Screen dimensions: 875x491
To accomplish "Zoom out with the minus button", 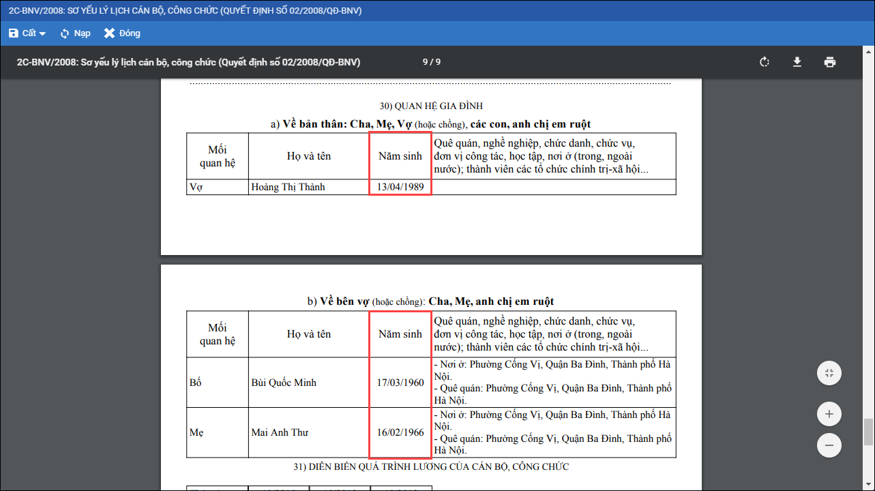I will [x=829, y=445].
